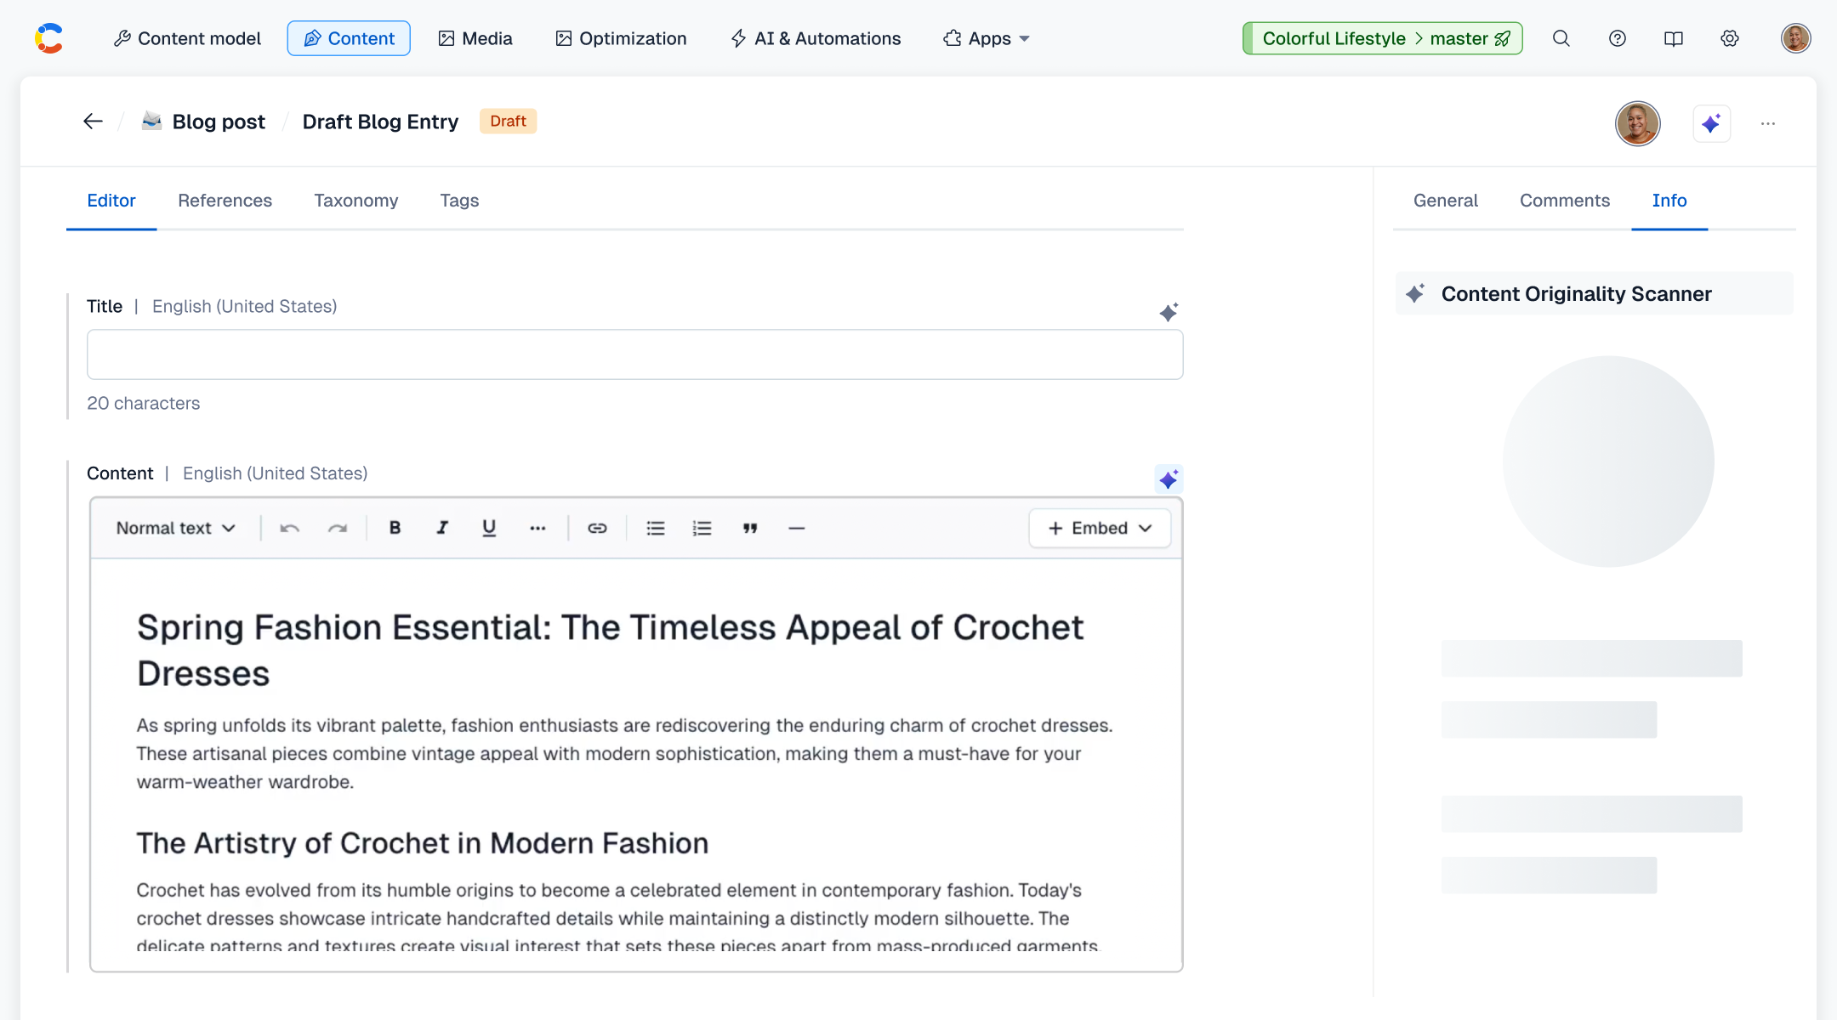Insert a blockquote
Image resolution: width=1837 pixels, height=1020 pixels.
tap(749, 528)
